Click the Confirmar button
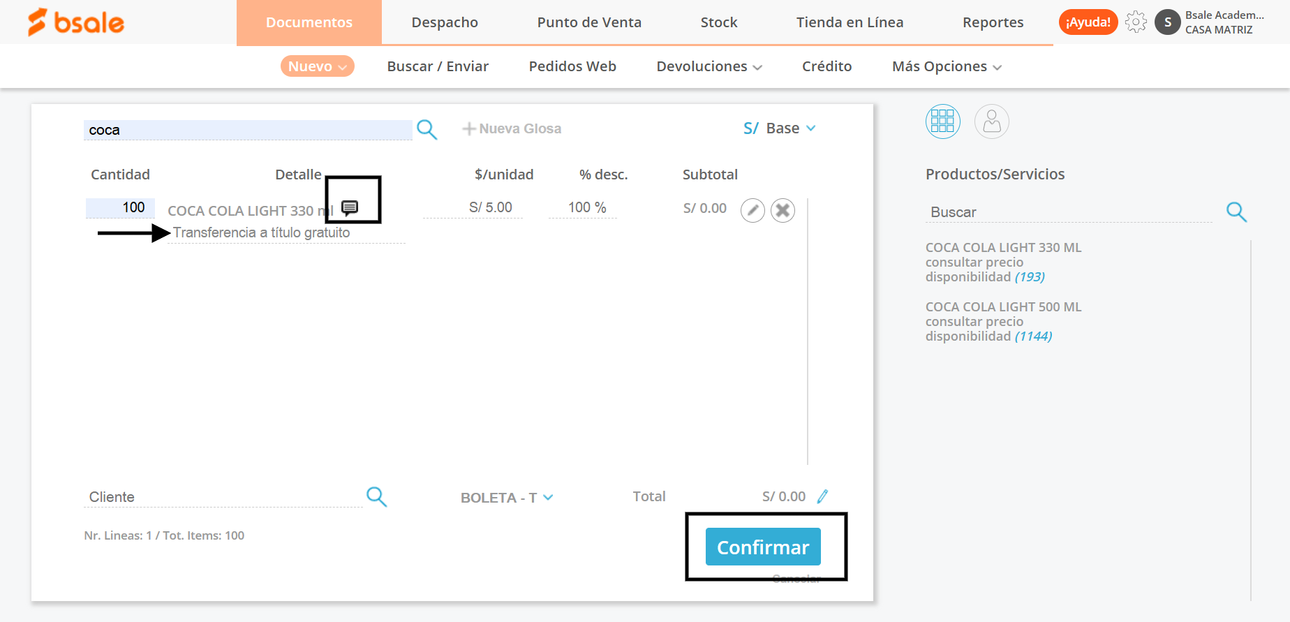The width and height of the screenshot is (1290, 622). pos(763,547)
